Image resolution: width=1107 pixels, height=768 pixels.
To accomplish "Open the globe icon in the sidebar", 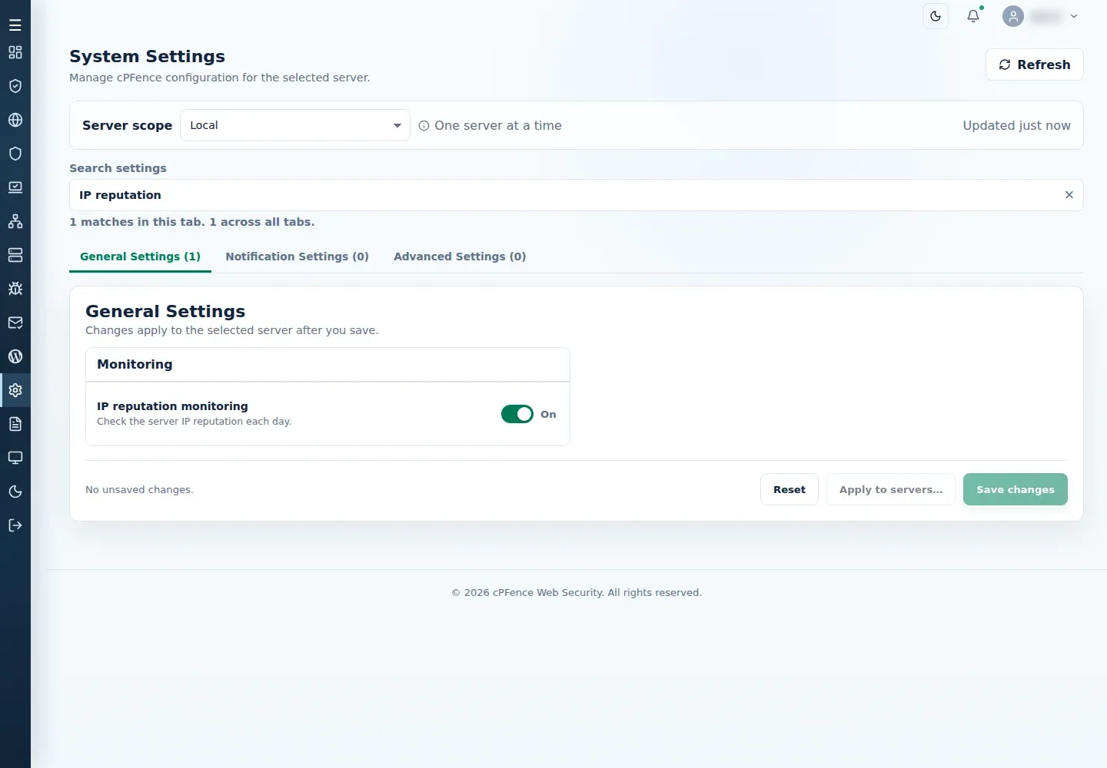I will click(x=15, y=120).
